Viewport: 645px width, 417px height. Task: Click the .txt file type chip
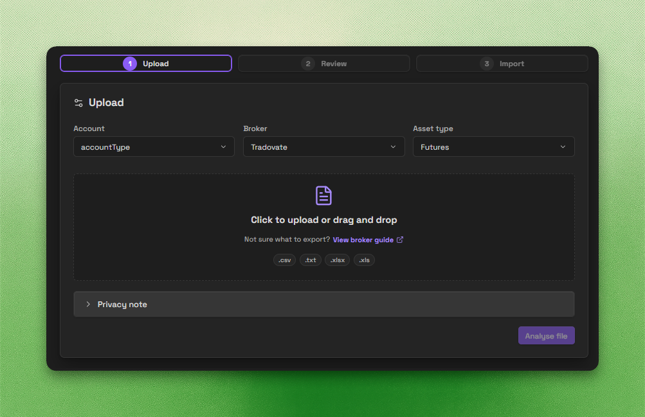coord(310,260)
